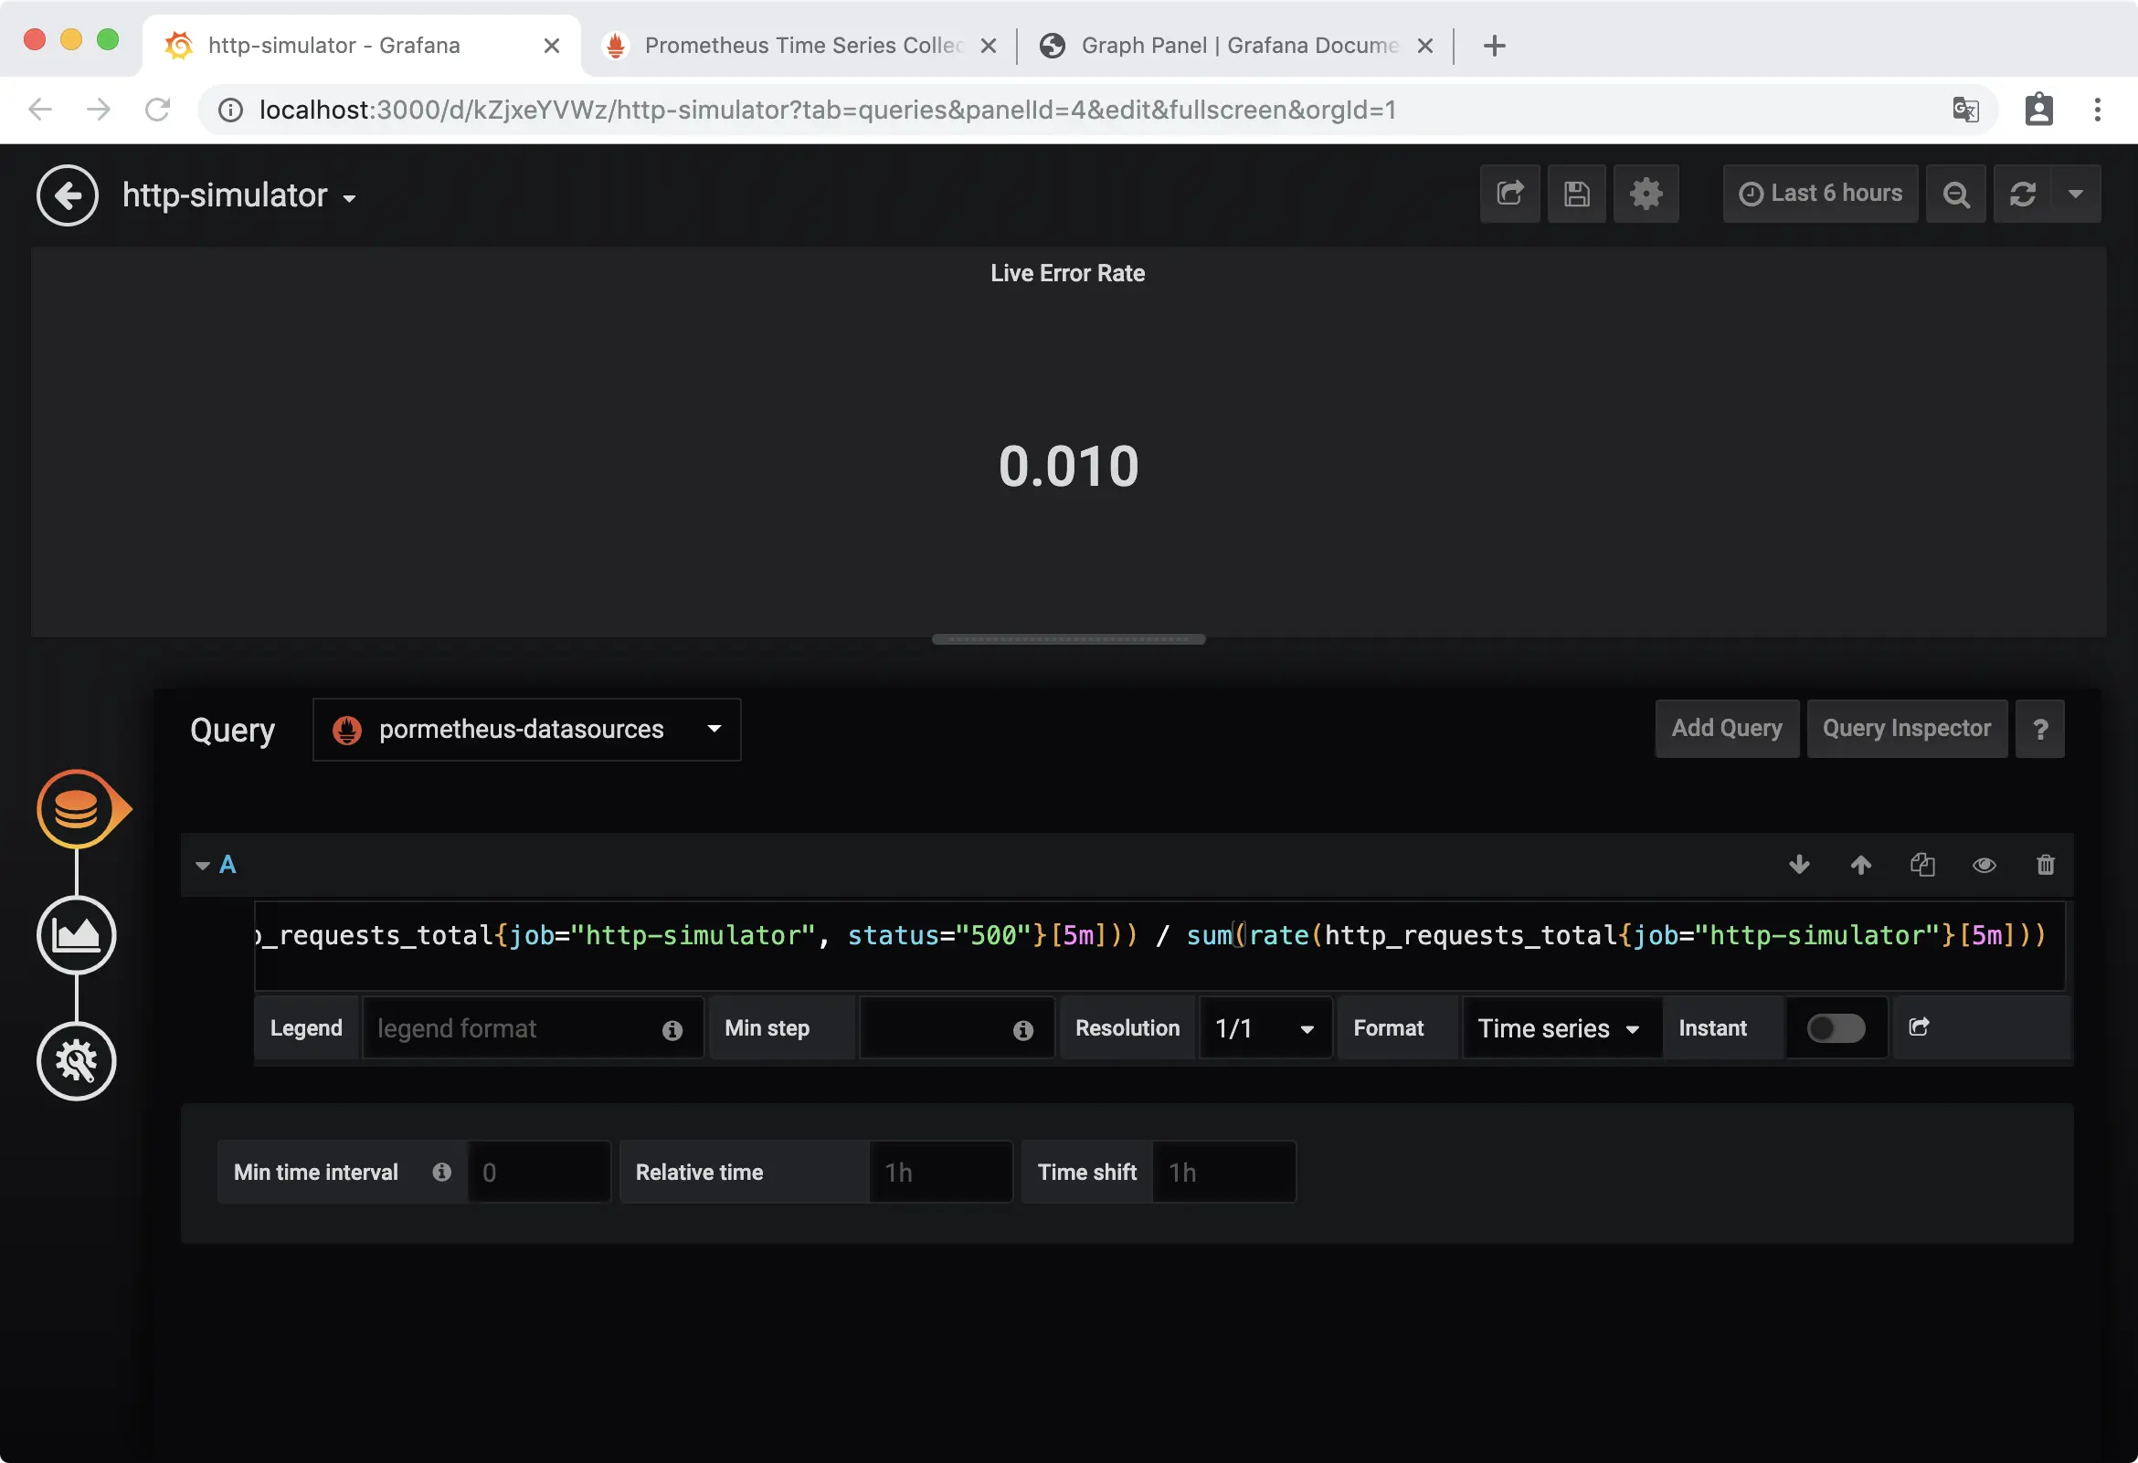This screenshot has width=2138, height=1463.
Task: Click the link-to-Prometheus icon beside the Instant switch
Action: click(1918, 1027)
